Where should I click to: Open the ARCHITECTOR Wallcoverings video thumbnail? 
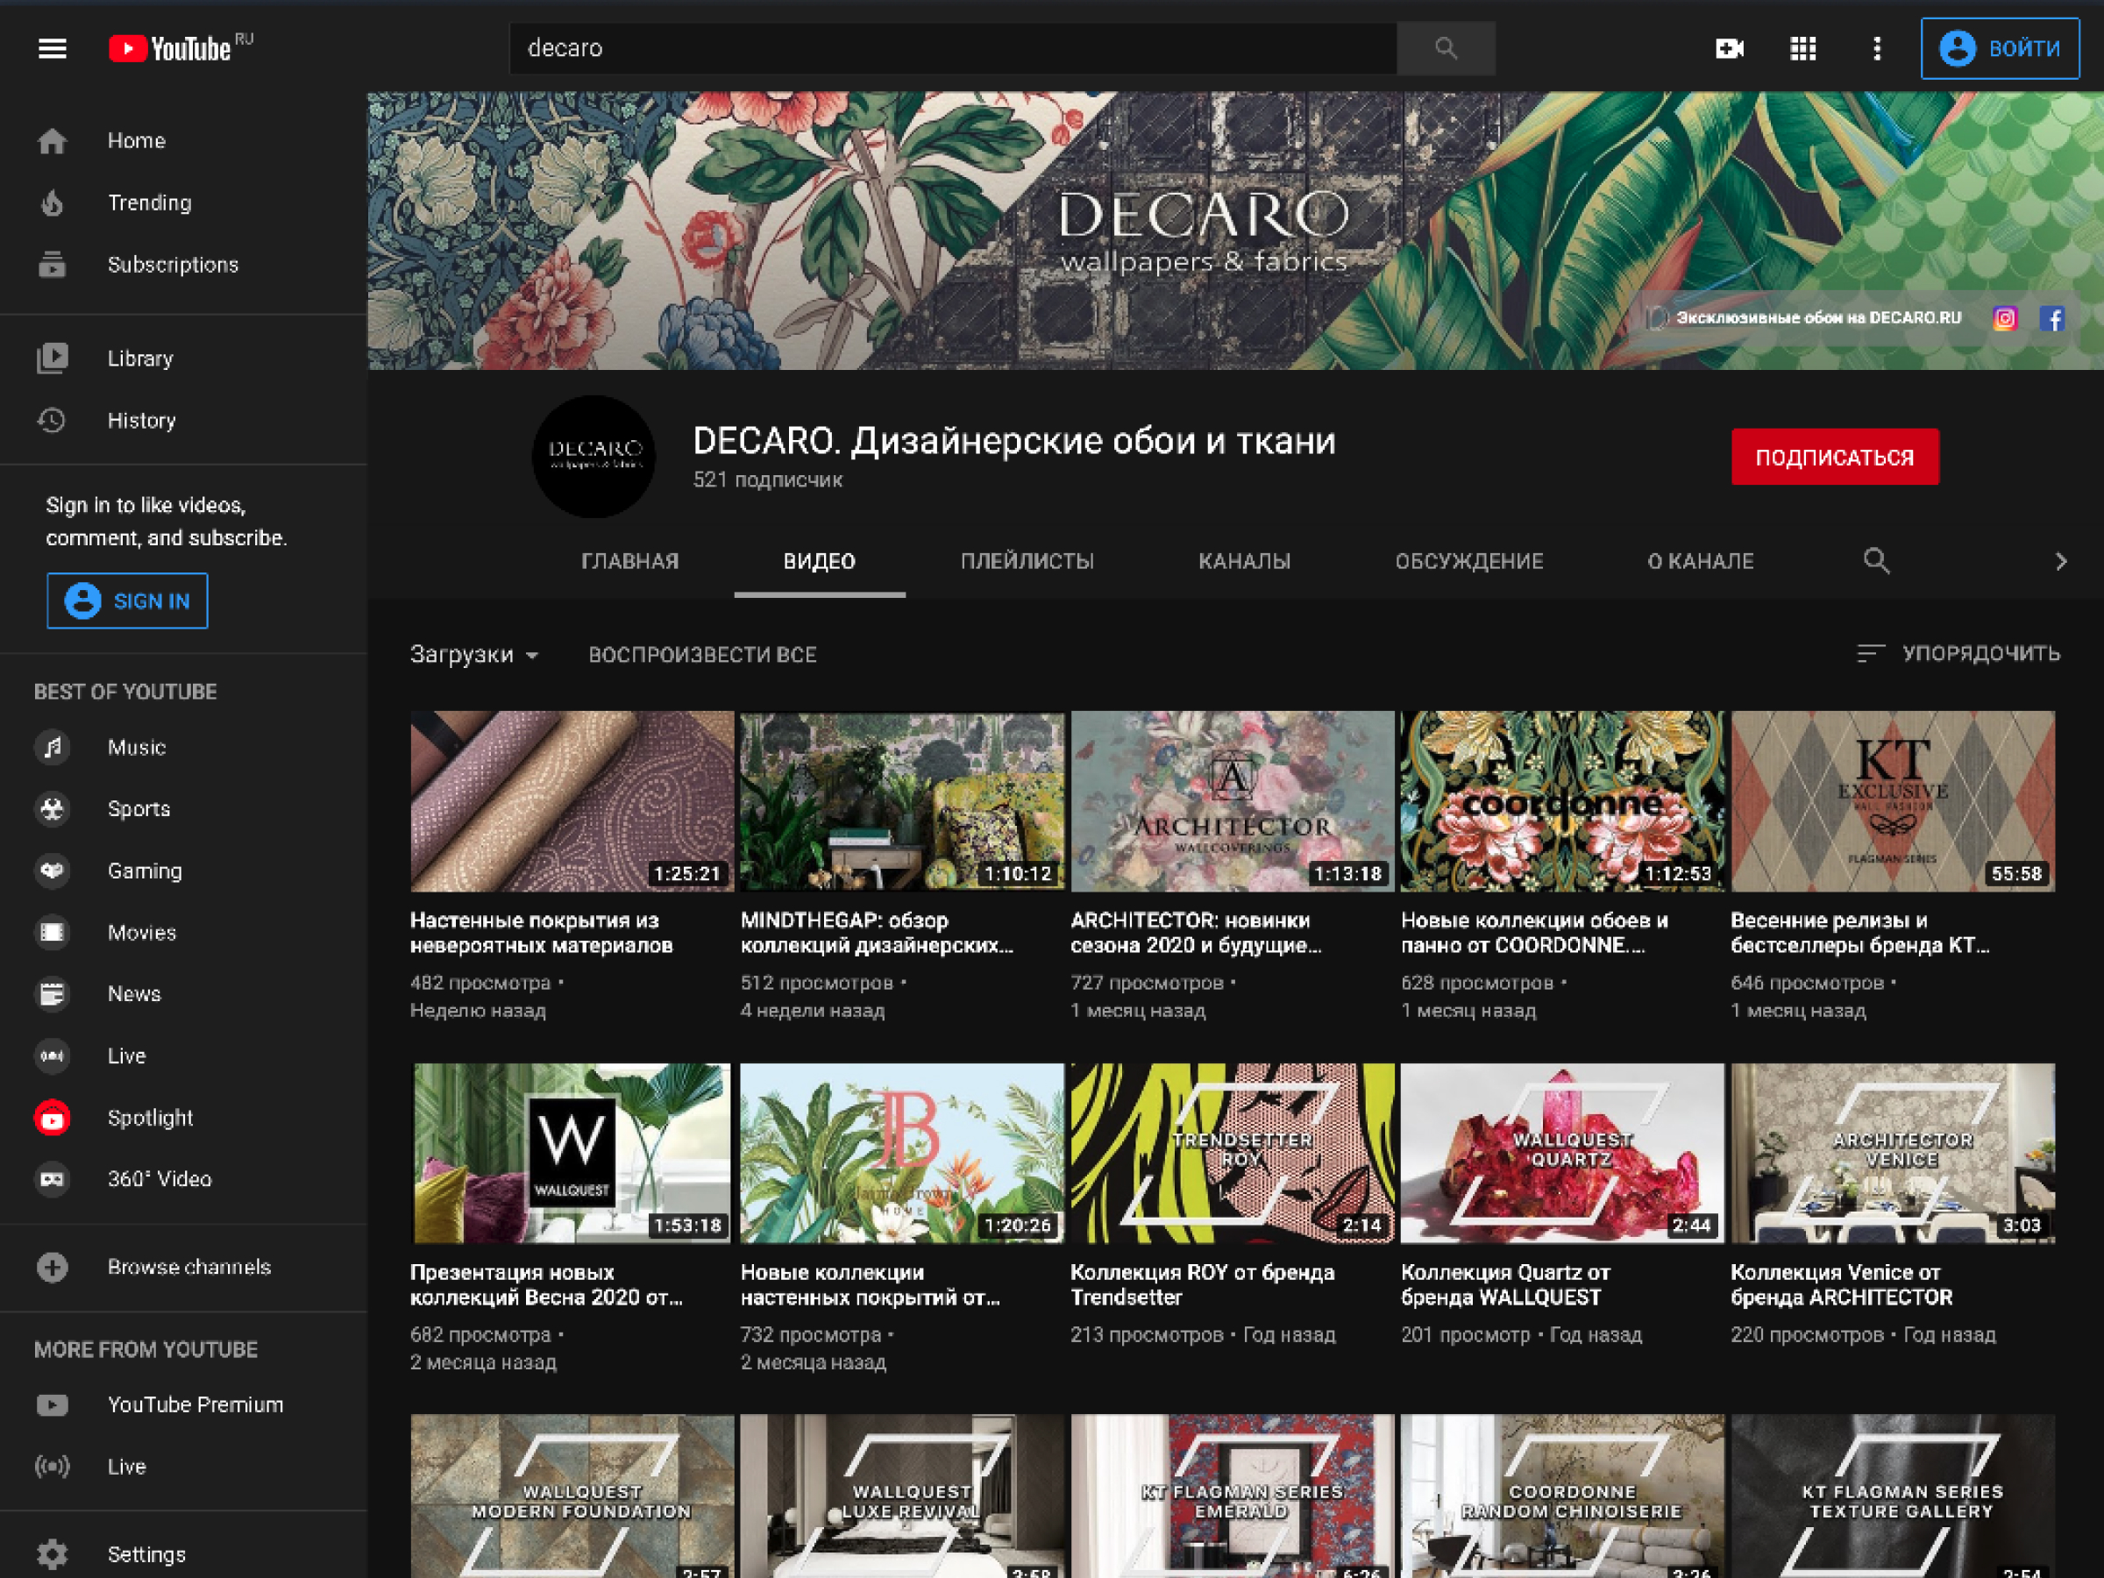(1232, 801)
